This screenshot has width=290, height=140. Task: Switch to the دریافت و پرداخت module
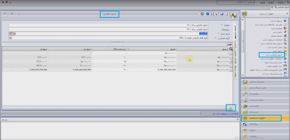pos(265,100)
